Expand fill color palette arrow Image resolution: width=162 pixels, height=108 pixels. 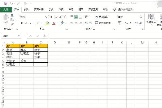50,23
